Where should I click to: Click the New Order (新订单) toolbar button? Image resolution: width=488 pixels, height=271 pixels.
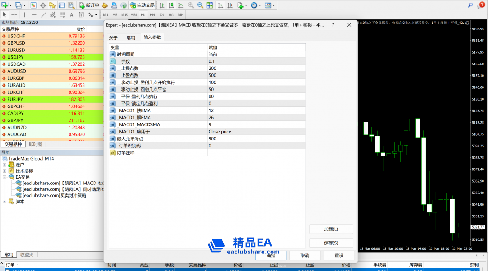tap(88, 5)
